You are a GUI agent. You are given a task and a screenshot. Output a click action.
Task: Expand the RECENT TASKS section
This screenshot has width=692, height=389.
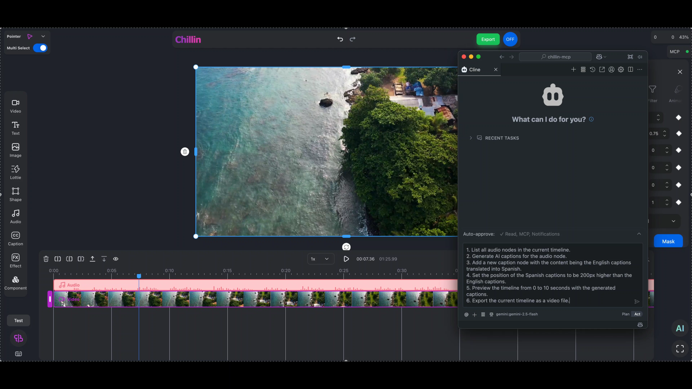click(x=494, y=138)
